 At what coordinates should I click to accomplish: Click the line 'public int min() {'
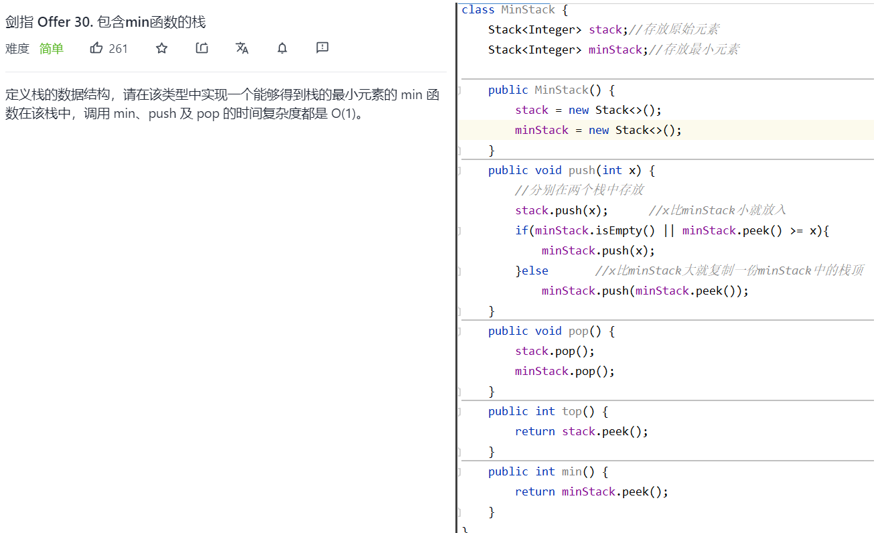[548, 471]
